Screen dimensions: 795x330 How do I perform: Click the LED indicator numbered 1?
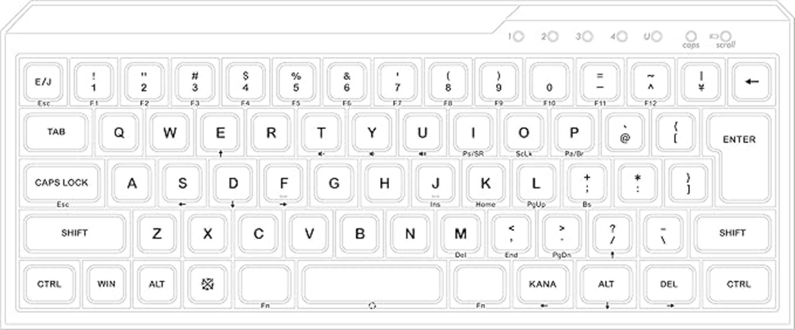click(519, 37)
